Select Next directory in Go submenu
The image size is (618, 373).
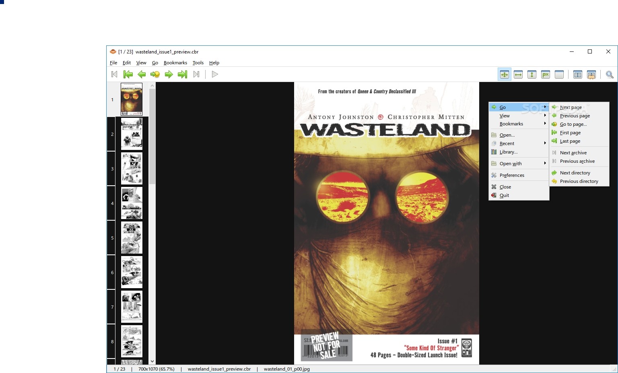pos(579,173)
